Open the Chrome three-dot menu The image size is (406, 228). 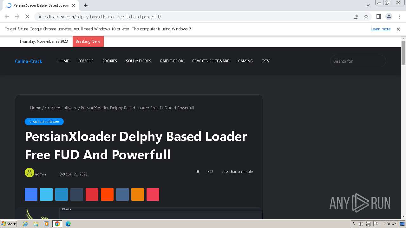tap(399, 16)
